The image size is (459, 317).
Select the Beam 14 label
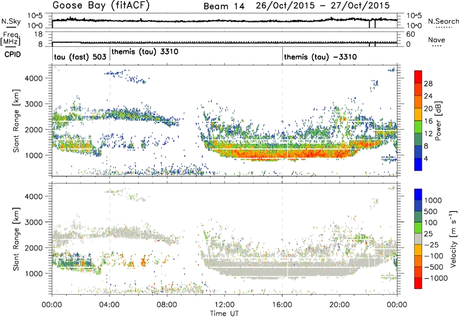point(224,6)
